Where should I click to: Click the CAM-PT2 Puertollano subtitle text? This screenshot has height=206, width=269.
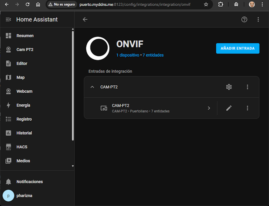tap(141, 111)
